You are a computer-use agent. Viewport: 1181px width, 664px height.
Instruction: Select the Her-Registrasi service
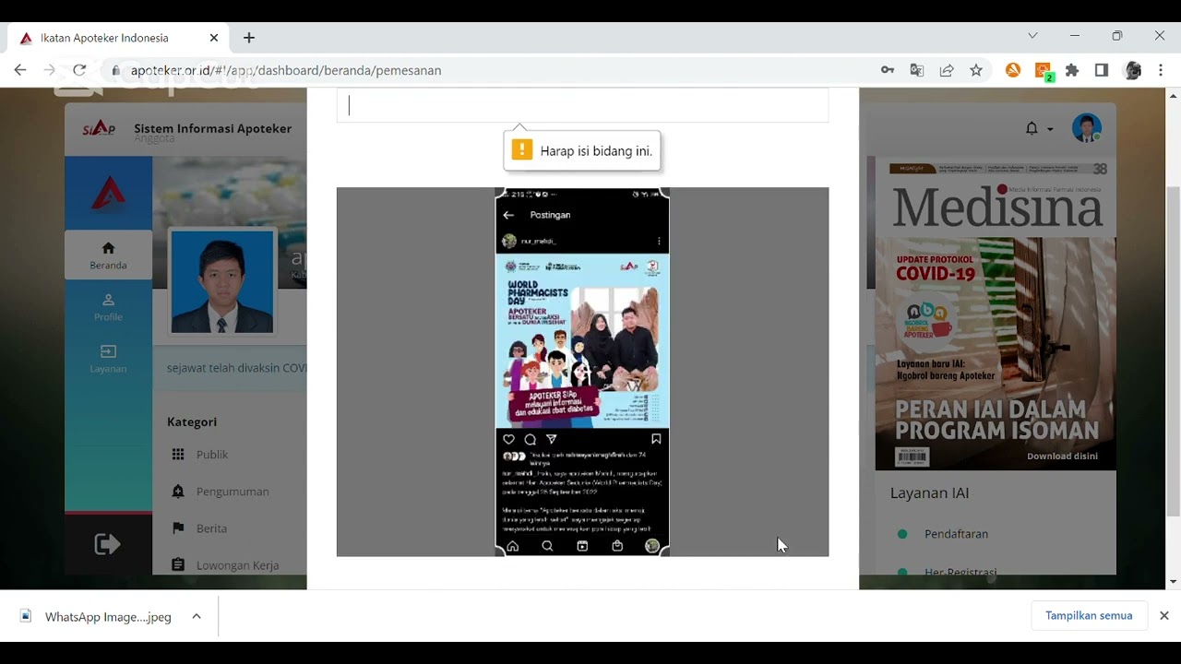(960, 572)
